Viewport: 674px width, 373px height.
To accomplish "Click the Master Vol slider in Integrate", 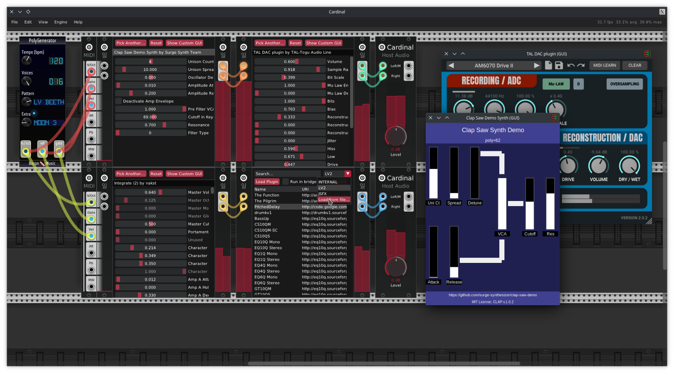I will pyautogui.click(x=151, y=192).
